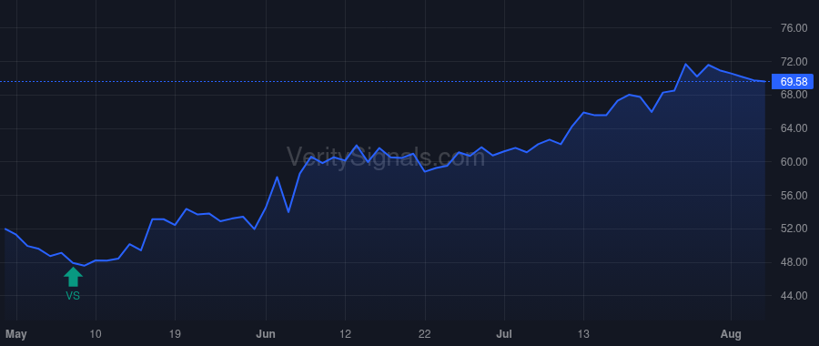Screen dimensions: 819x346
Task: Click the Aug date axis label
Action: point(731,334)
